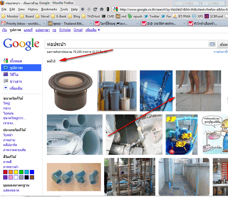Pick the black color swatch
This screenshot has width=228, height=197.
27,177
